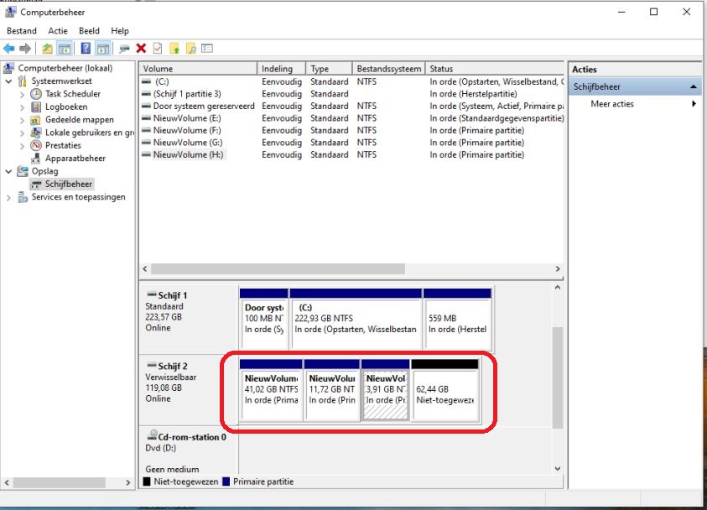Click the (C:) 222,93 GB NTFS partition block
707x510 pixels.
pyautogui.click(x=355, y=319)
